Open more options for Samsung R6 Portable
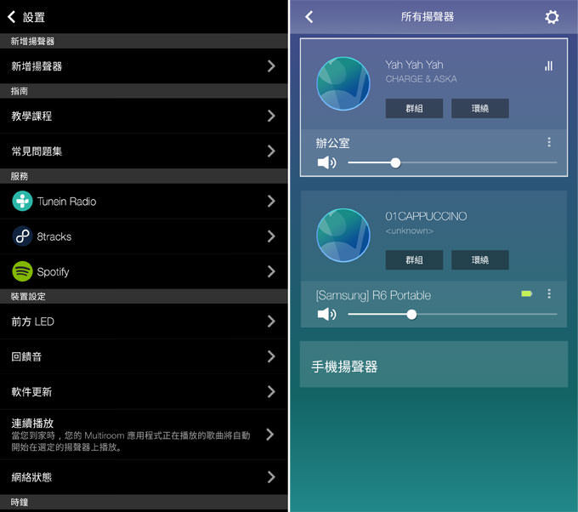578x512 pixels. 549,293
